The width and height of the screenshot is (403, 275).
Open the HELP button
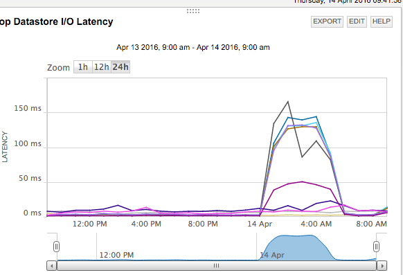tap(382, 21)
